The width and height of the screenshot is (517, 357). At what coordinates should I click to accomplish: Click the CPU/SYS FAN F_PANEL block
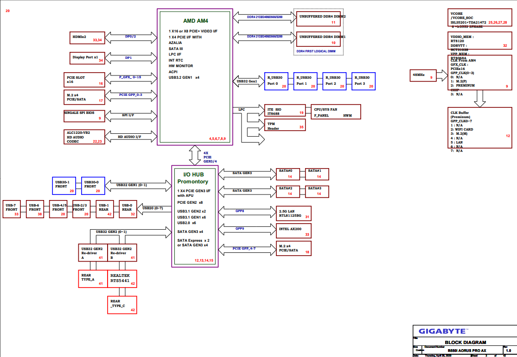[336, 112]
